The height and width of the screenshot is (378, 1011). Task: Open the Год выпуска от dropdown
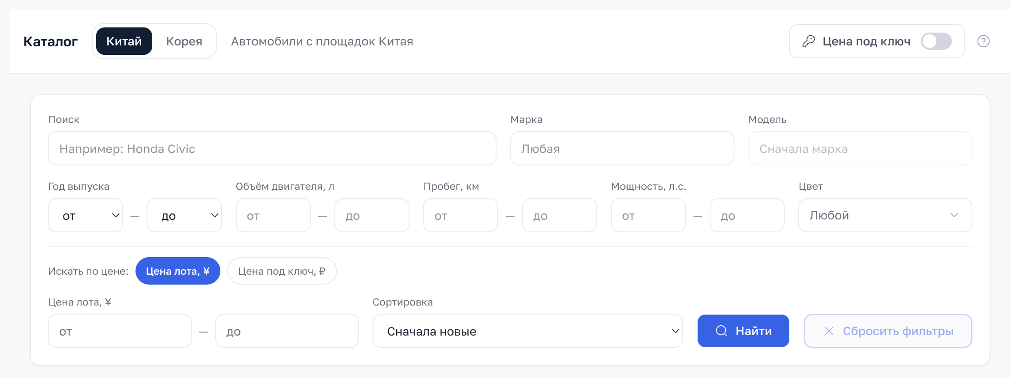[86, 215]
